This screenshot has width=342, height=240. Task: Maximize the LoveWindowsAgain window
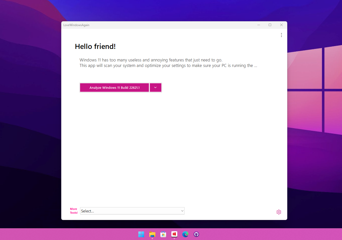pyautogui.click(x=270, y=25)
